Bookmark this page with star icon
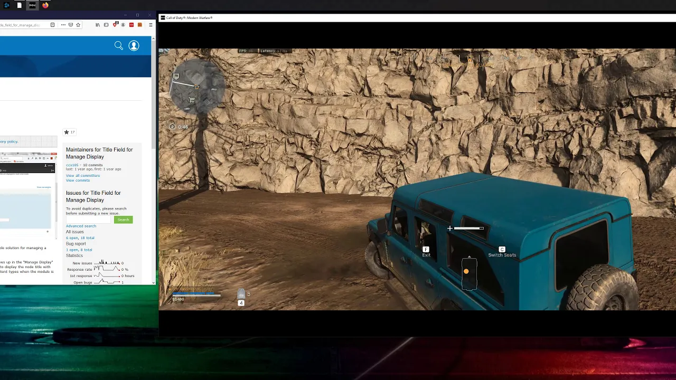The width and height of the screenshot is (676, 380). [x=78, y=25]
